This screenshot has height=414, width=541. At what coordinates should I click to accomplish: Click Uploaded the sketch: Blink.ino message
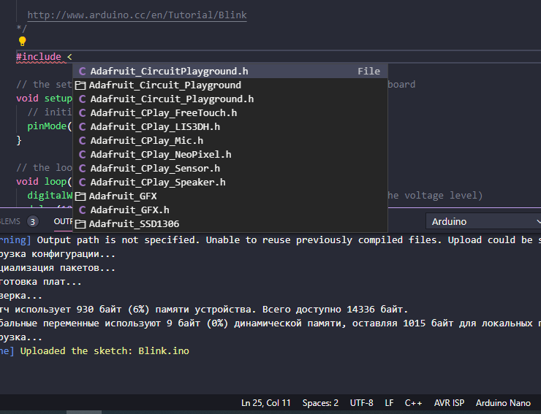click(x=105, y=351)
